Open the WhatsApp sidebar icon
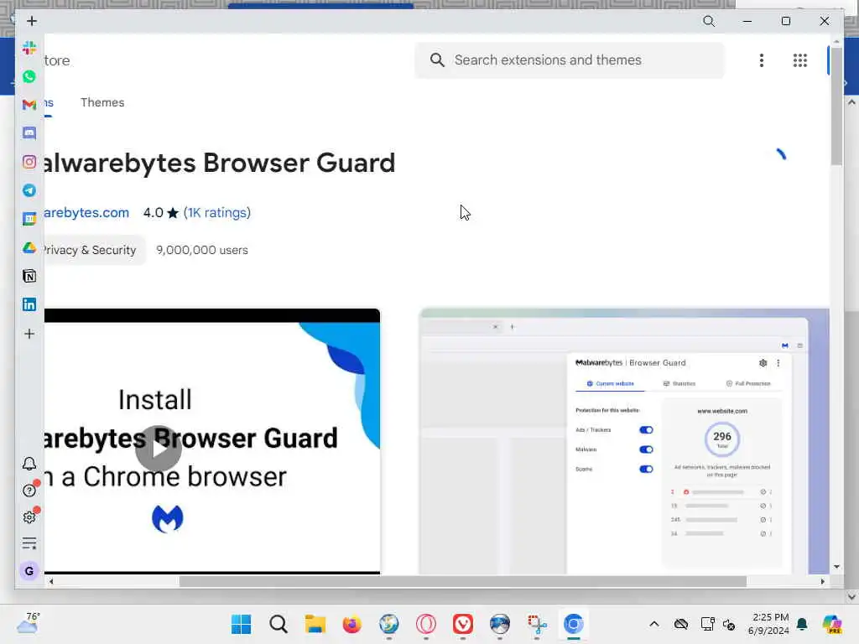This screenshot has height=644, width=859. pyautogui.click(x=29, y=76)
